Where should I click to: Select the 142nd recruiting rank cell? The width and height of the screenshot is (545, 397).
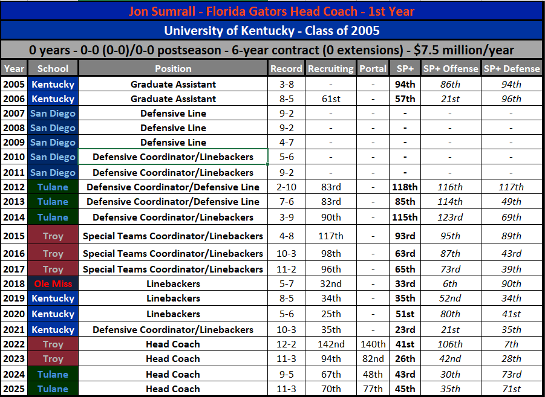click(330, 344)
